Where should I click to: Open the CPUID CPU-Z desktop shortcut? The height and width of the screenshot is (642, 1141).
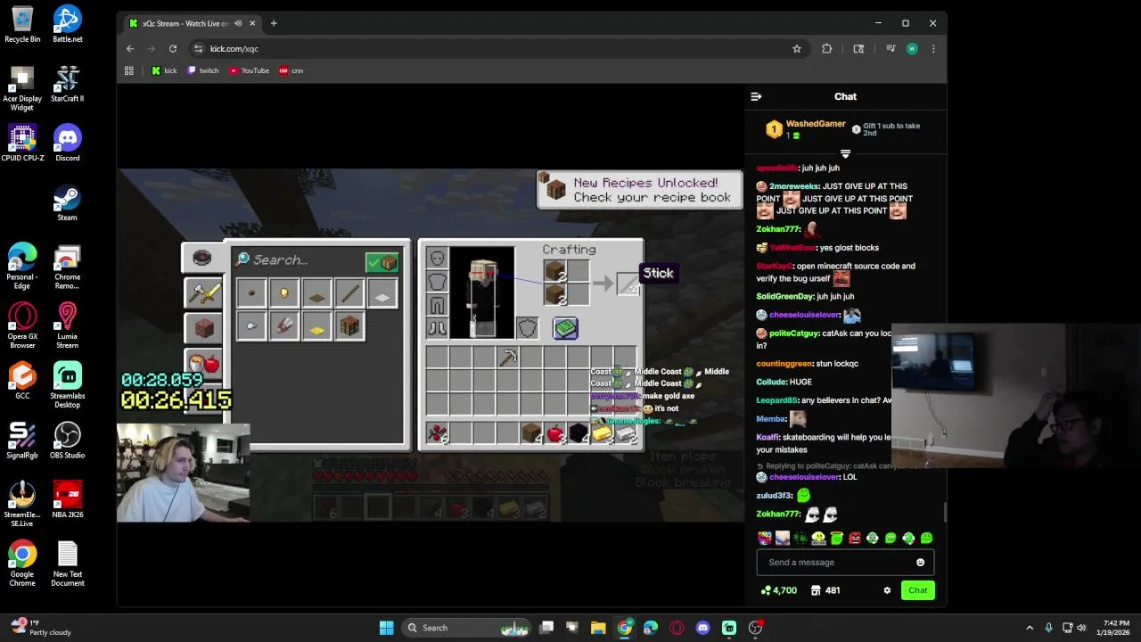[22, 144]
